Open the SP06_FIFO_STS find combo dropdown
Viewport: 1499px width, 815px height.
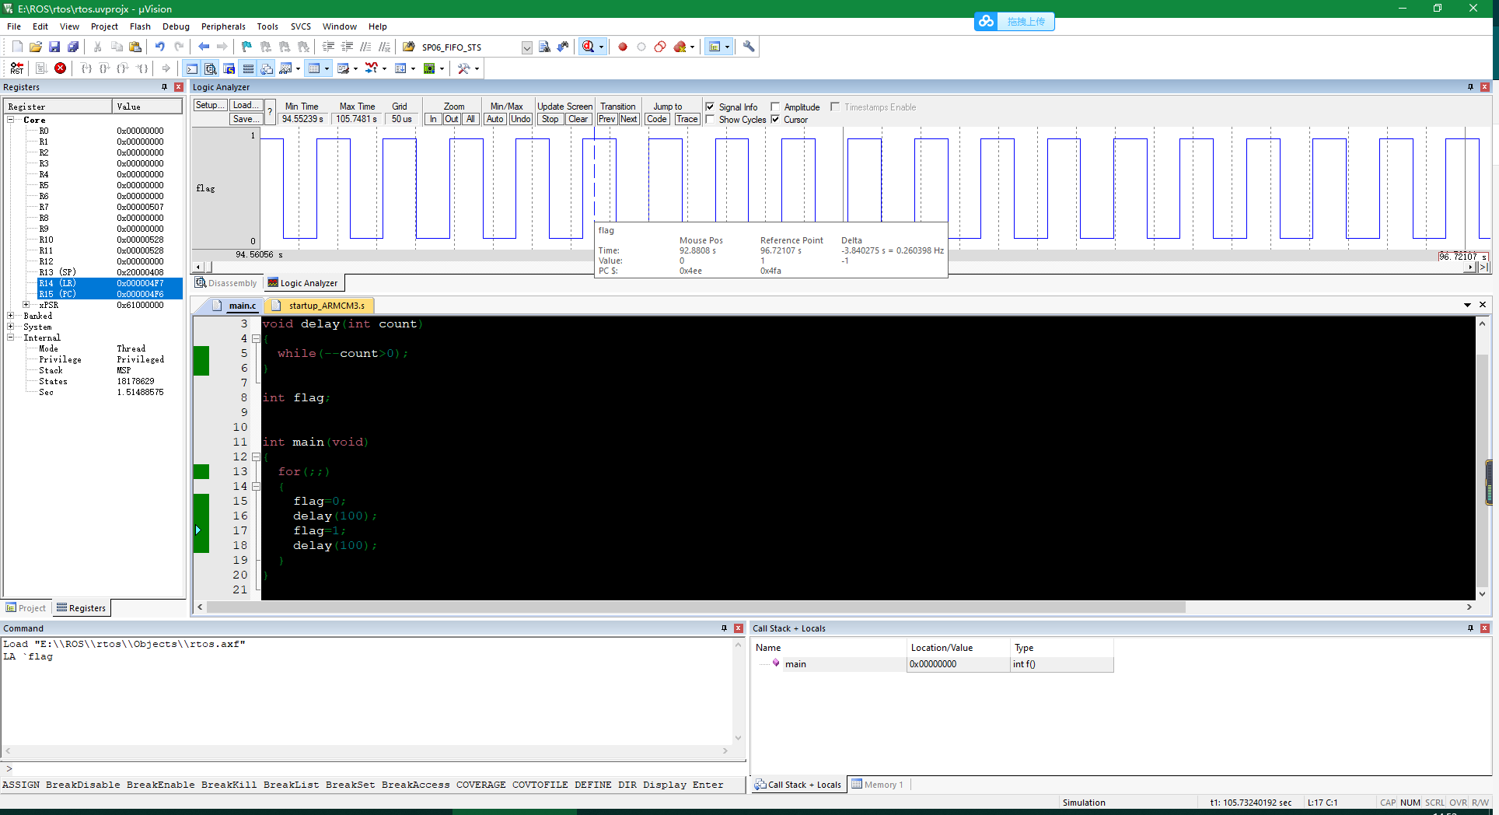(526, 47)
